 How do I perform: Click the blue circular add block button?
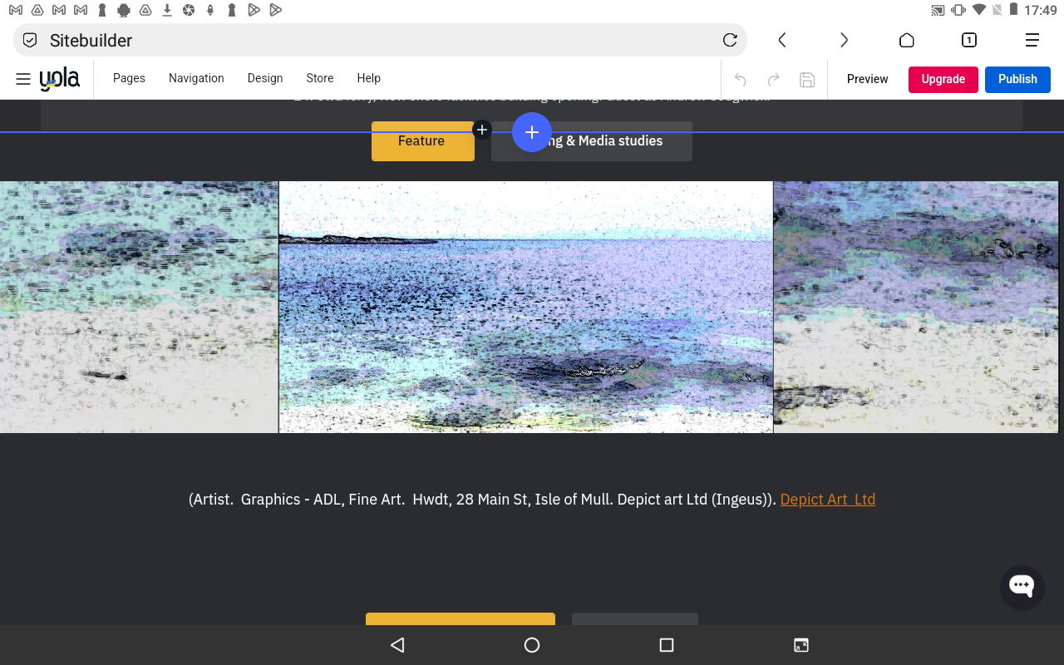click(x=532, y=132)
